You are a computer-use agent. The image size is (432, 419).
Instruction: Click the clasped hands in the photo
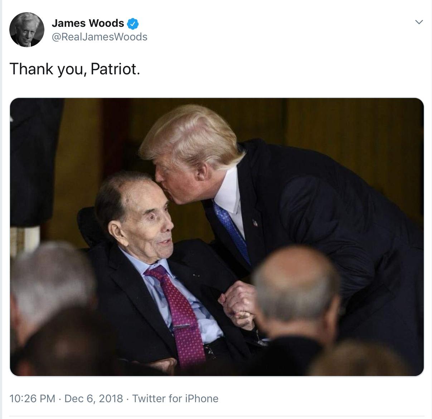(238, 304)
